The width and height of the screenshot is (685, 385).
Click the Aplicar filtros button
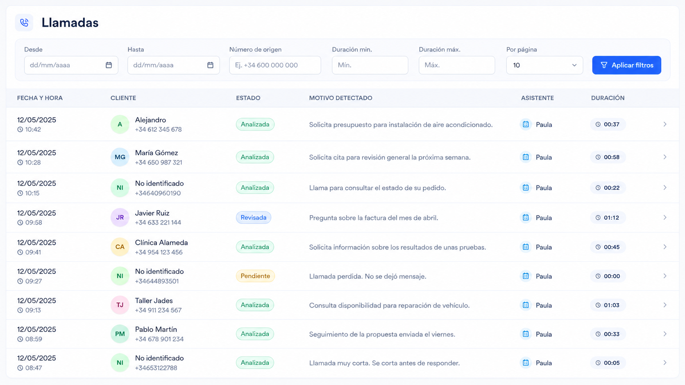(x=626, y=65)
